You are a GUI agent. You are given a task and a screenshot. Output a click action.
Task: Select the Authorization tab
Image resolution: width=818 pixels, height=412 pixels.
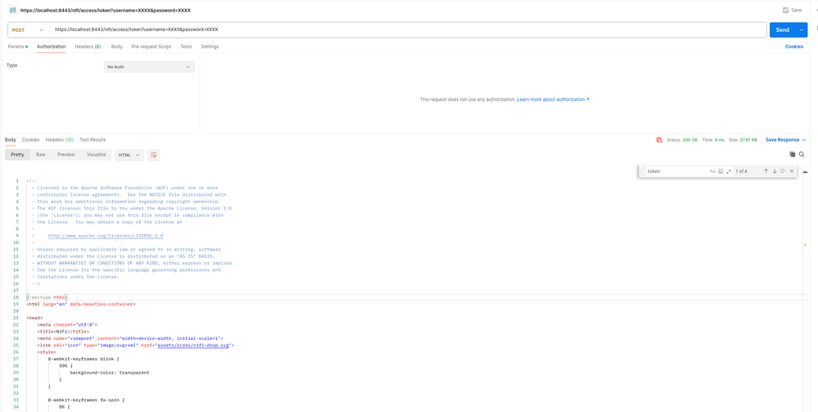click(x=51, y=47)
